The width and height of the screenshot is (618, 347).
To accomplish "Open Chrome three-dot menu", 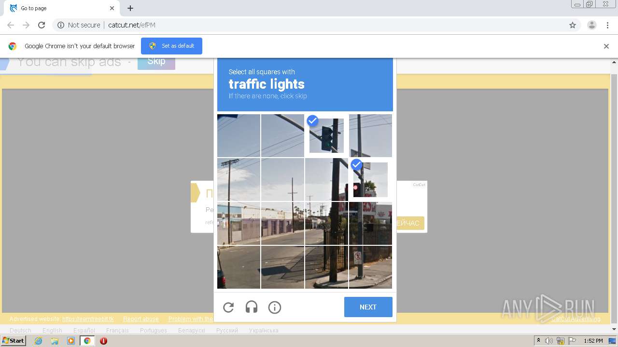I will [x=607, y=25].
